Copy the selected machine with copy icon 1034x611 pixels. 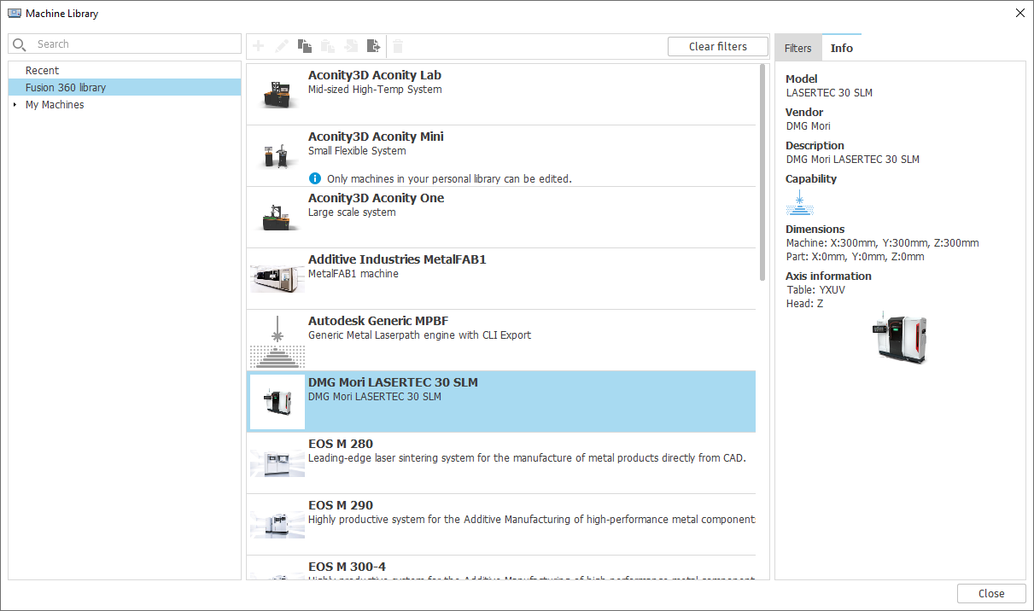305,46
